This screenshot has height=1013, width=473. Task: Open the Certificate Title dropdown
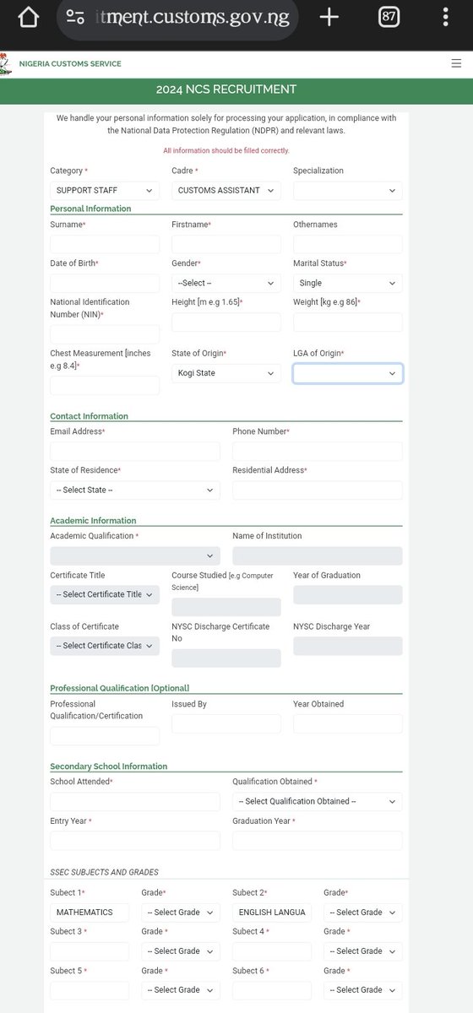tap(105, 594)
